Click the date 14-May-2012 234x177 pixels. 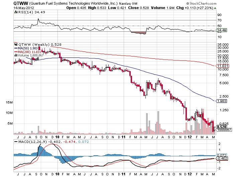pyautogui.click(x=24, y=8)
